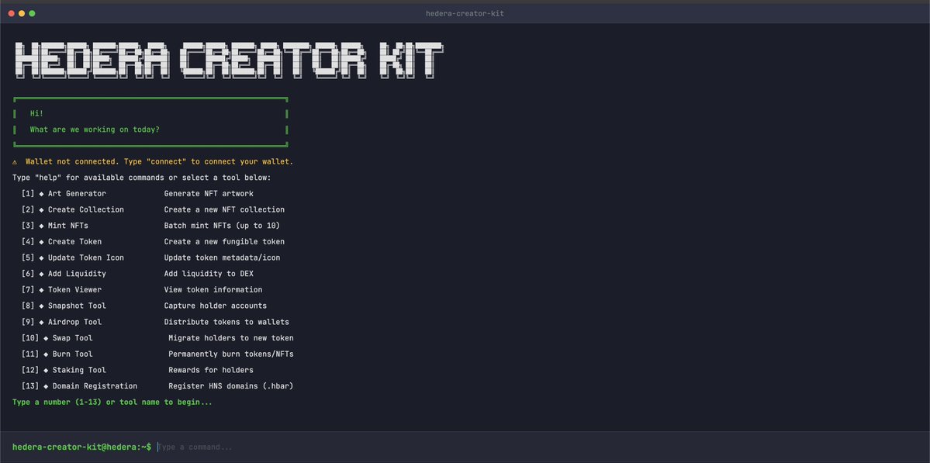Click diamond bullet beside Token Viewer
Viewport: 930px width, 463px height.
pos(42,290)
